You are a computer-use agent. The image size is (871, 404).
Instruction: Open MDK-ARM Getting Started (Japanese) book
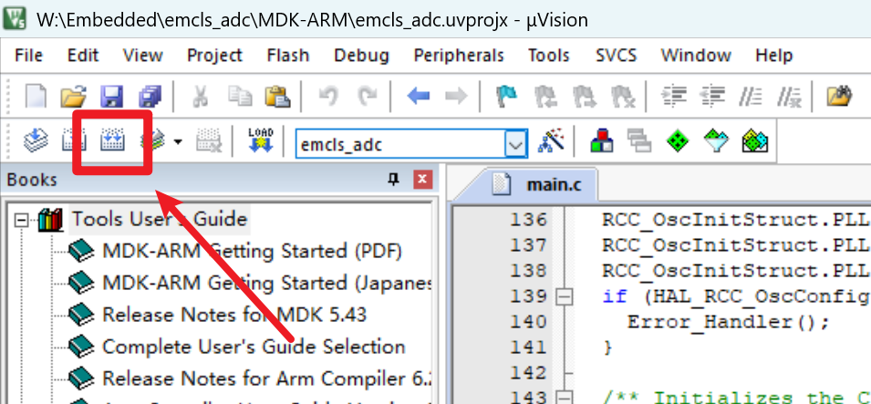pyautogui.click(x=267, y=283)
